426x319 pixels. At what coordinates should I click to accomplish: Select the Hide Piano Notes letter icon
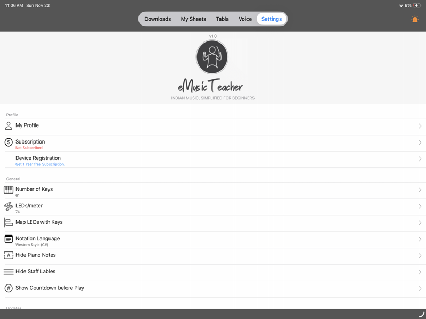coord(8,255)
